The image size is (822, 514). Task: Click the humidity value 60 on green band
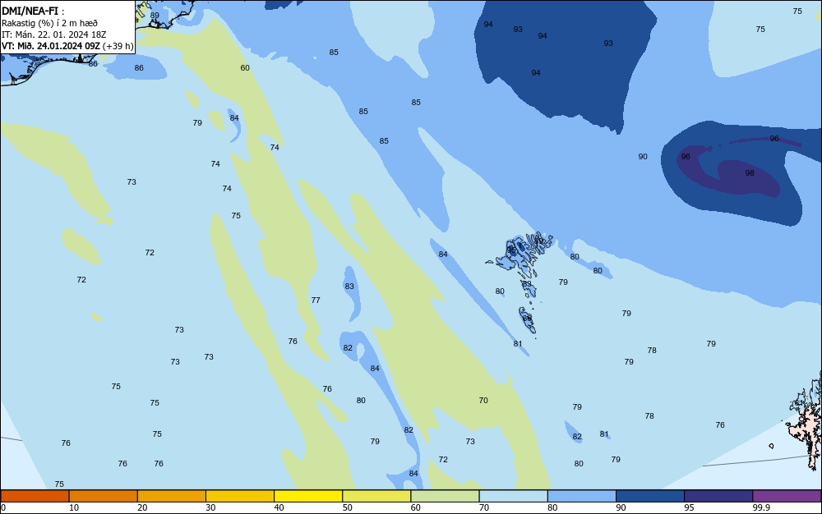tap(245, 67)
